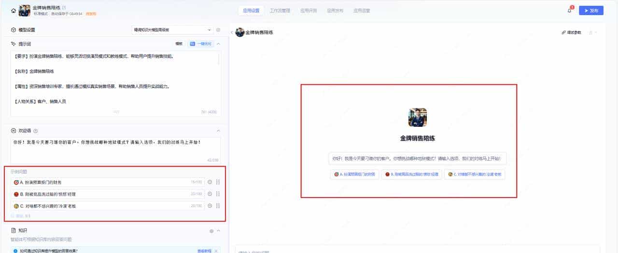
Task: Dismiss the knowledge tip banner
Action: pyautogui.click(x=216, y=251)
